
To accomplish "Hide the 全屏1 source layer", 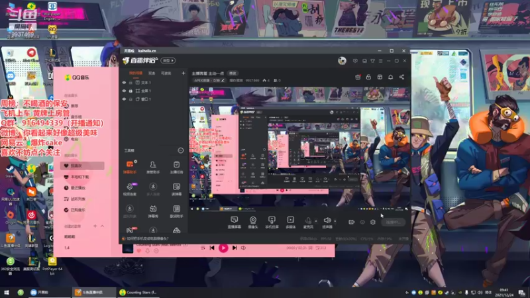I will (x=124, y=91).
